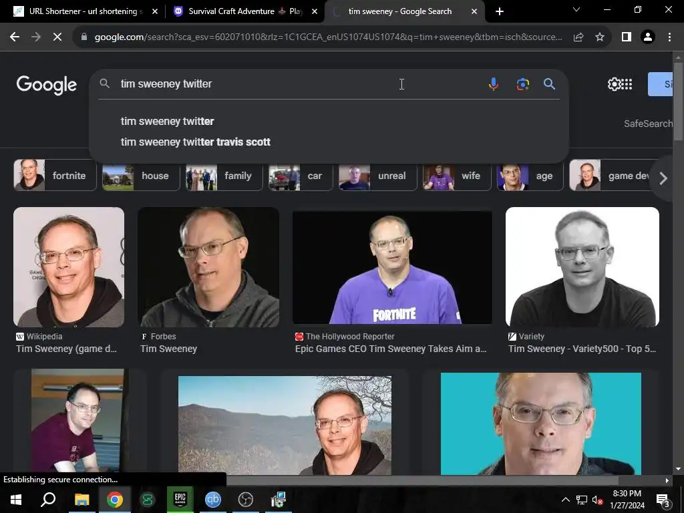The height and width of the screenshot is (513, 684).
Task: Open the green S taskbar app
Action: pyautogui.click(x=148, y=500)
